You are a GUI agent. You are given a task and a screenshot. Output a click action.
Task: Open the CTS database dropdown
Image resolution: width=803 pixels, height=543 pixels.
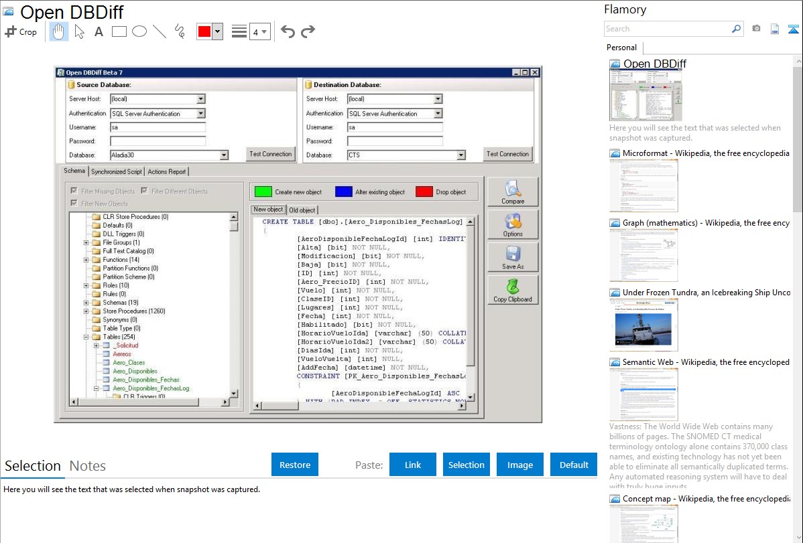click(x=461, y=155)
